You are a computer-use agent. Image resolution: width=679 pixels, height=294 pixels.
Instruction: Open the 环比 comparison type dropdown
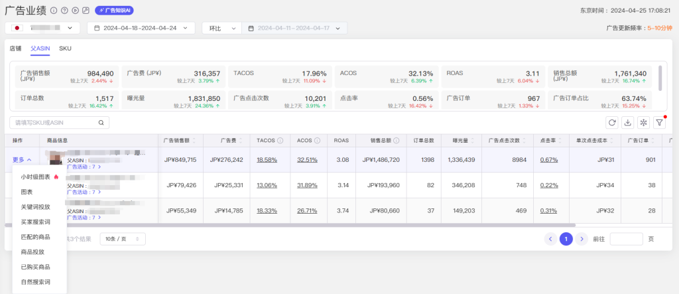click(x=221, y=28)
